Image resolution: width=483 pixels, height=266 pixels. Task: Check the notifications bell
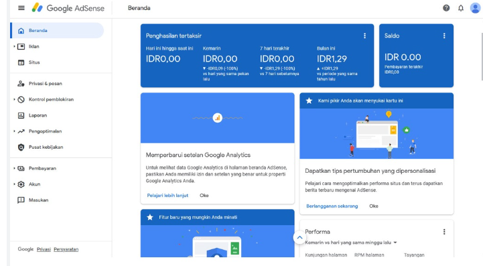pyautogui.click(x=460, y=8)
